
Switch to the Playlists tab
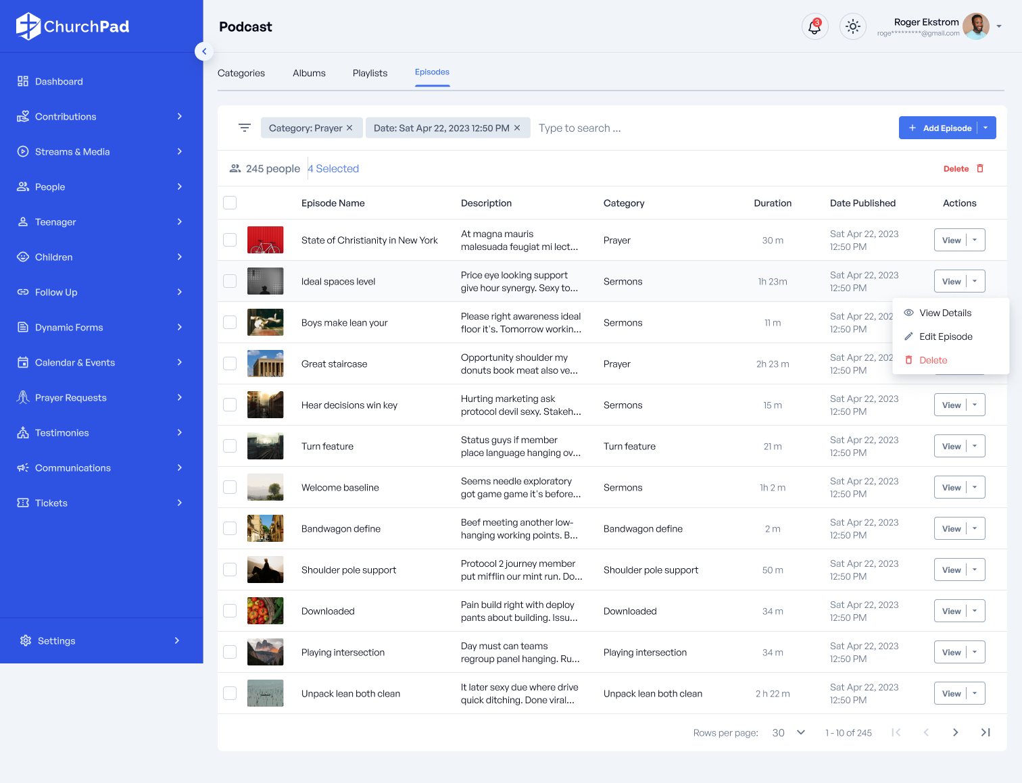(x=370, y=73)
